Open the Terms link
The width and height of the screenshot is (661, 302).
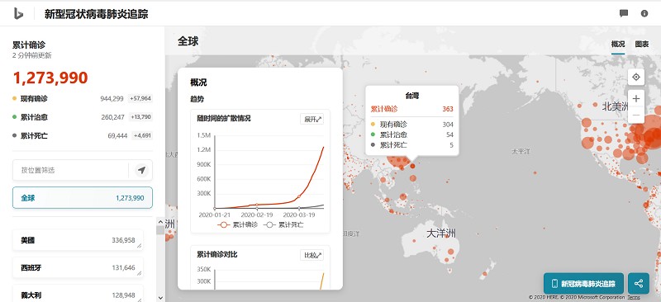click(633, 297)
